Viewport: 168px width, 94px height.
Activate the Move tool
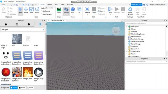point(26,10)
